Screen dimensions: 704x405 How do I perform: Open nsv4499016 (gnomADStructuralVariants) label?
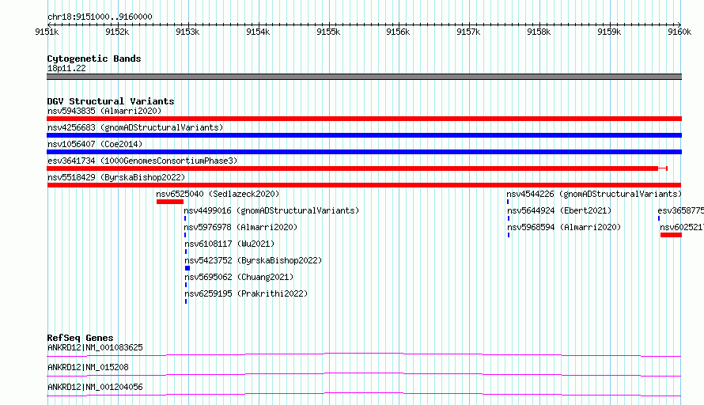[x=271, y=210]
